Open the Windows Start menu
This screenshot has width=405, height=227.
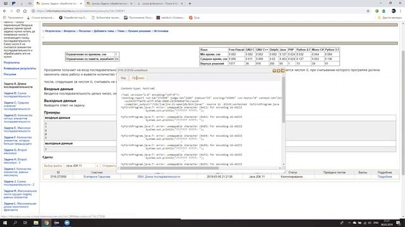tap(5, 223)
